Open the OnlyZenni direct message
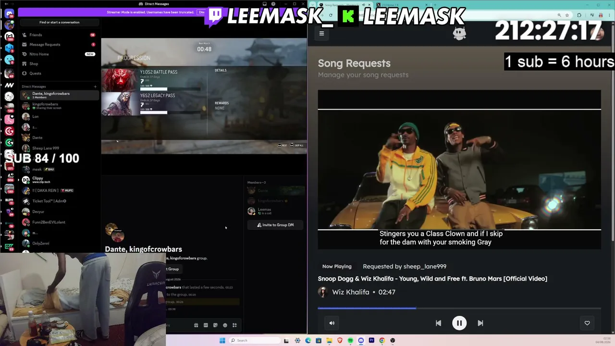615x346 pixels. point(60,243)
